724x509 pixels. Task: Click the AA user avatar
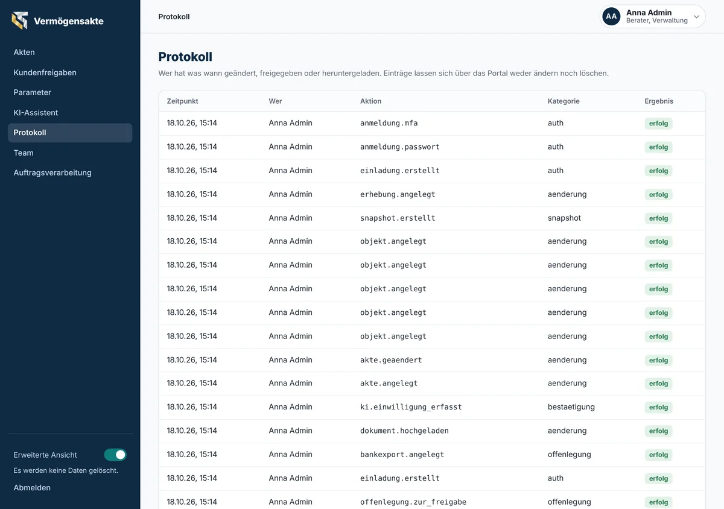(x=611, y=16)
